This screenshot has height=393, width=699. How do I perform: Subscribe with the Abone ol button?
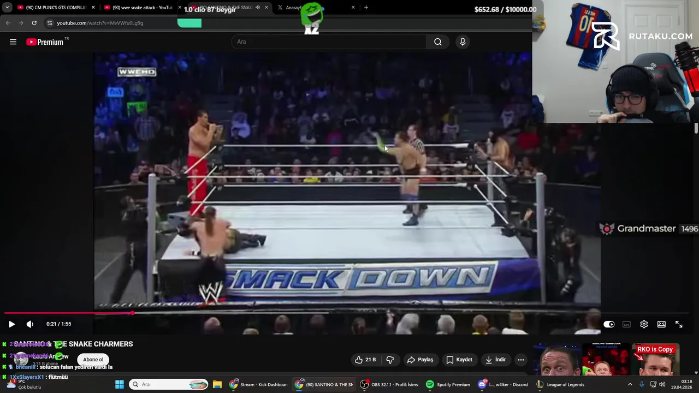click(93, 360)
